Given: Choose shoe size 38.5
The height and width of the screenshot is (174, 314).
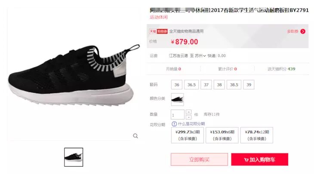Looking at the screenshot, I should click(234, 85).
